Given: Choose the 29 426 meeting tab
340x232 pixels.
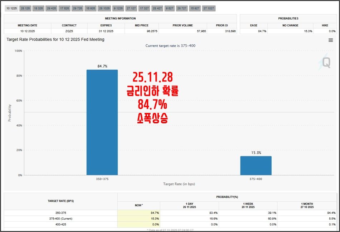Looking at the screenshot, I should tap(51, 8).
